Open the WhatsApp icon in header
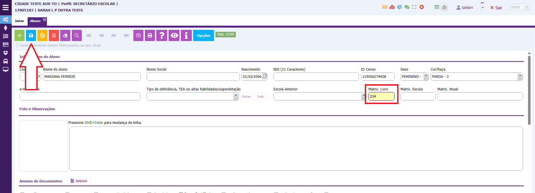This screenshot has height=193, width=535. 444,7
